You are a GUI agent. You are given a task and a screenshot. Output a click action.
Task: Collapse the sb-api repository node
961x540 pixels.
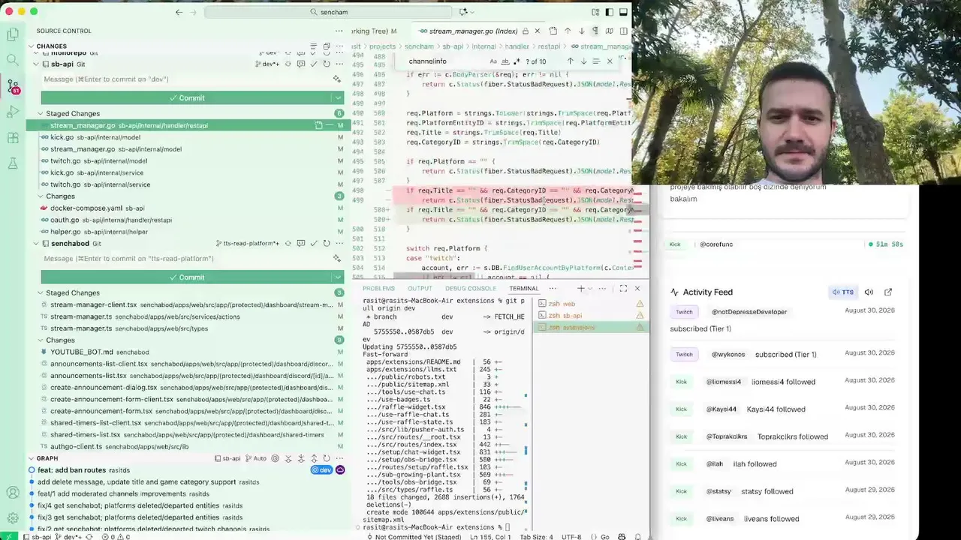coord(35,64)
